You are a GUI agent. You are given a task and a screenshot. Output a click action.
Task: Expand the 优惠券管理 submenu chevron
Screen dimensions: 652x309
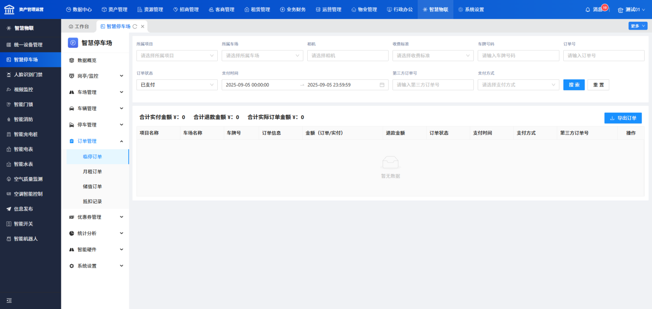(x=121, y=217)
